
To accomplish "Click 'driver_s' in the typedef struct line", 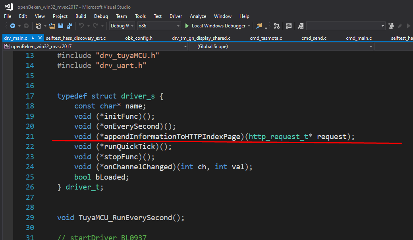I will point(138,96).
